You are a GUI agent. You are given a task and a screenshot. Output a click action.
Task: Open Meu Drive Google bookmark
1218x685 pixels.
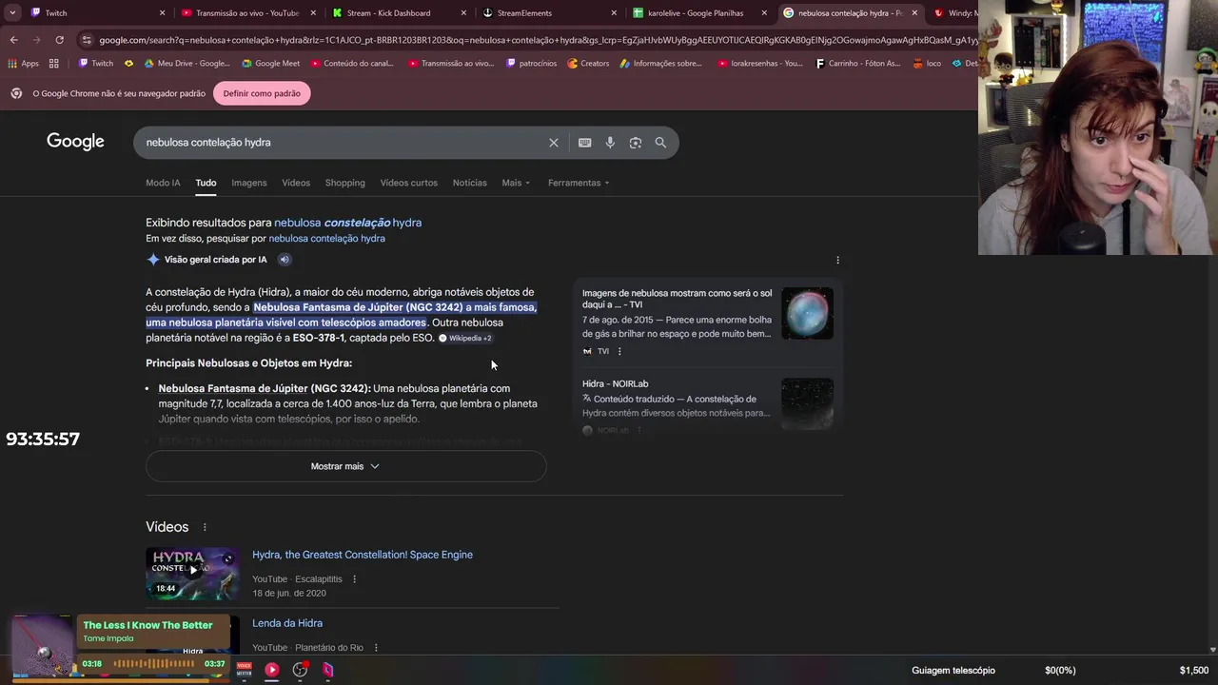[x=187, y=64]
